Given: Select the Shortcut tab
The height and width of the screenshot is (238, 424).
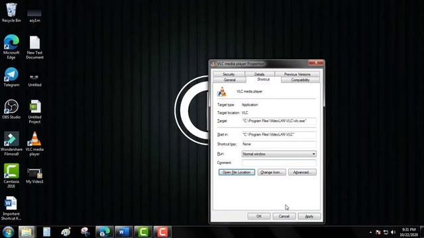Looking at the screenshot, I should tap(264, 79).
